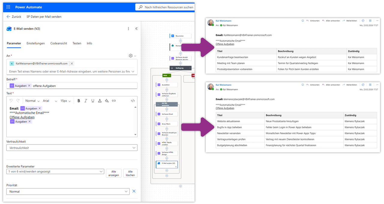
Task: Select the Verfassen Duplikate entfernen action
Action: [x=166, y=94]
